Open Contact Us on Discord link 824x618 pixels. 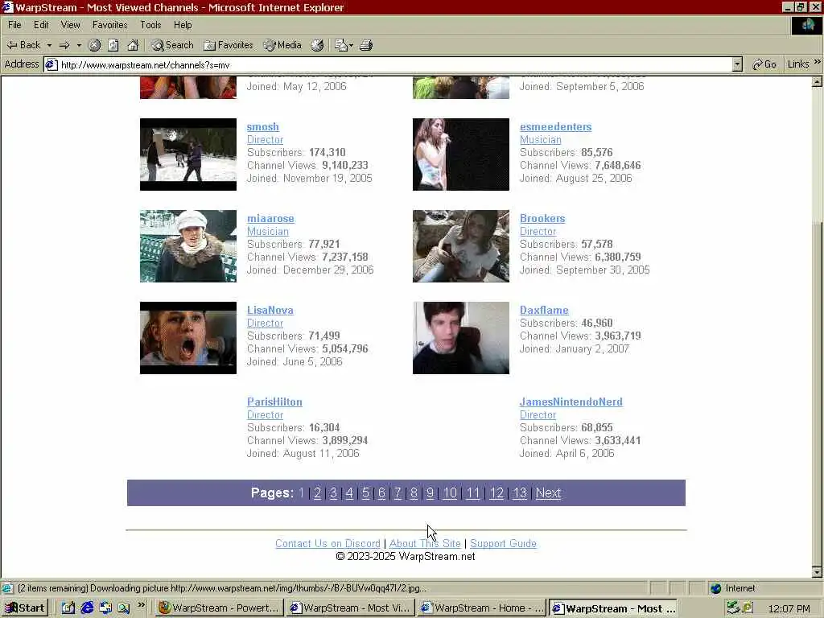(x=328, y=543)
